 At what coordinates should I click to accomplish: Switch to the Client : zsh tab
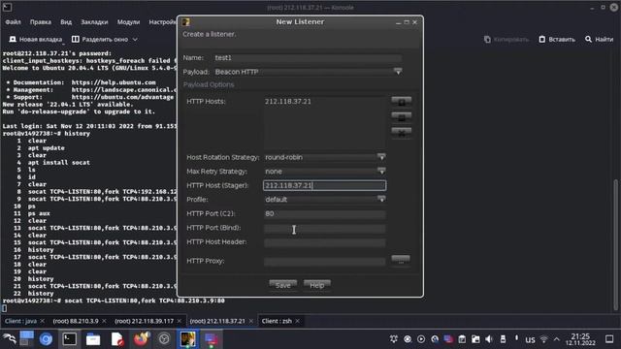pyautogui.click(x=277, y=321)
